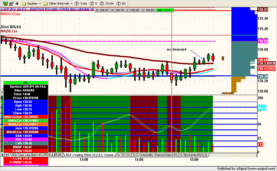Select the RSX + trailing SMA Volume tab
The image size is (277, 171).
coord(90,155)
